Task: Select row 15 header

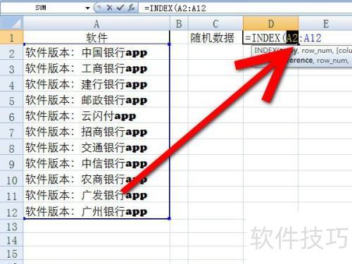Action: pos(11,253)
